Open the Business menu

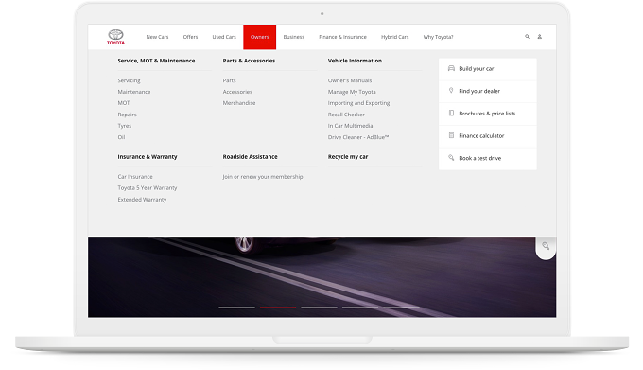click(294, 37)
